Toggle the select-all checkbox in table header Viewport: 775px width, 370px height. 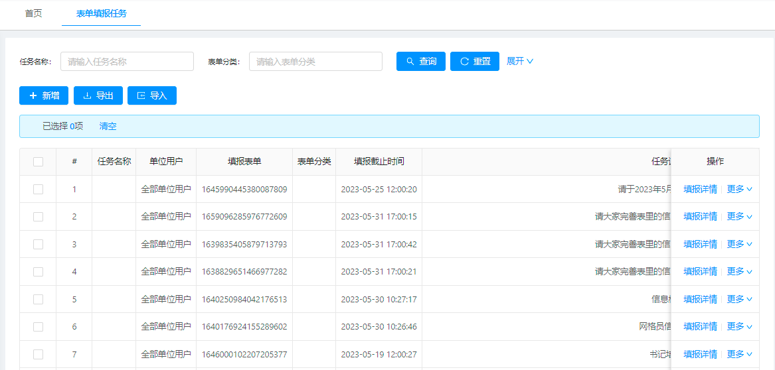(x=39, y=162)
